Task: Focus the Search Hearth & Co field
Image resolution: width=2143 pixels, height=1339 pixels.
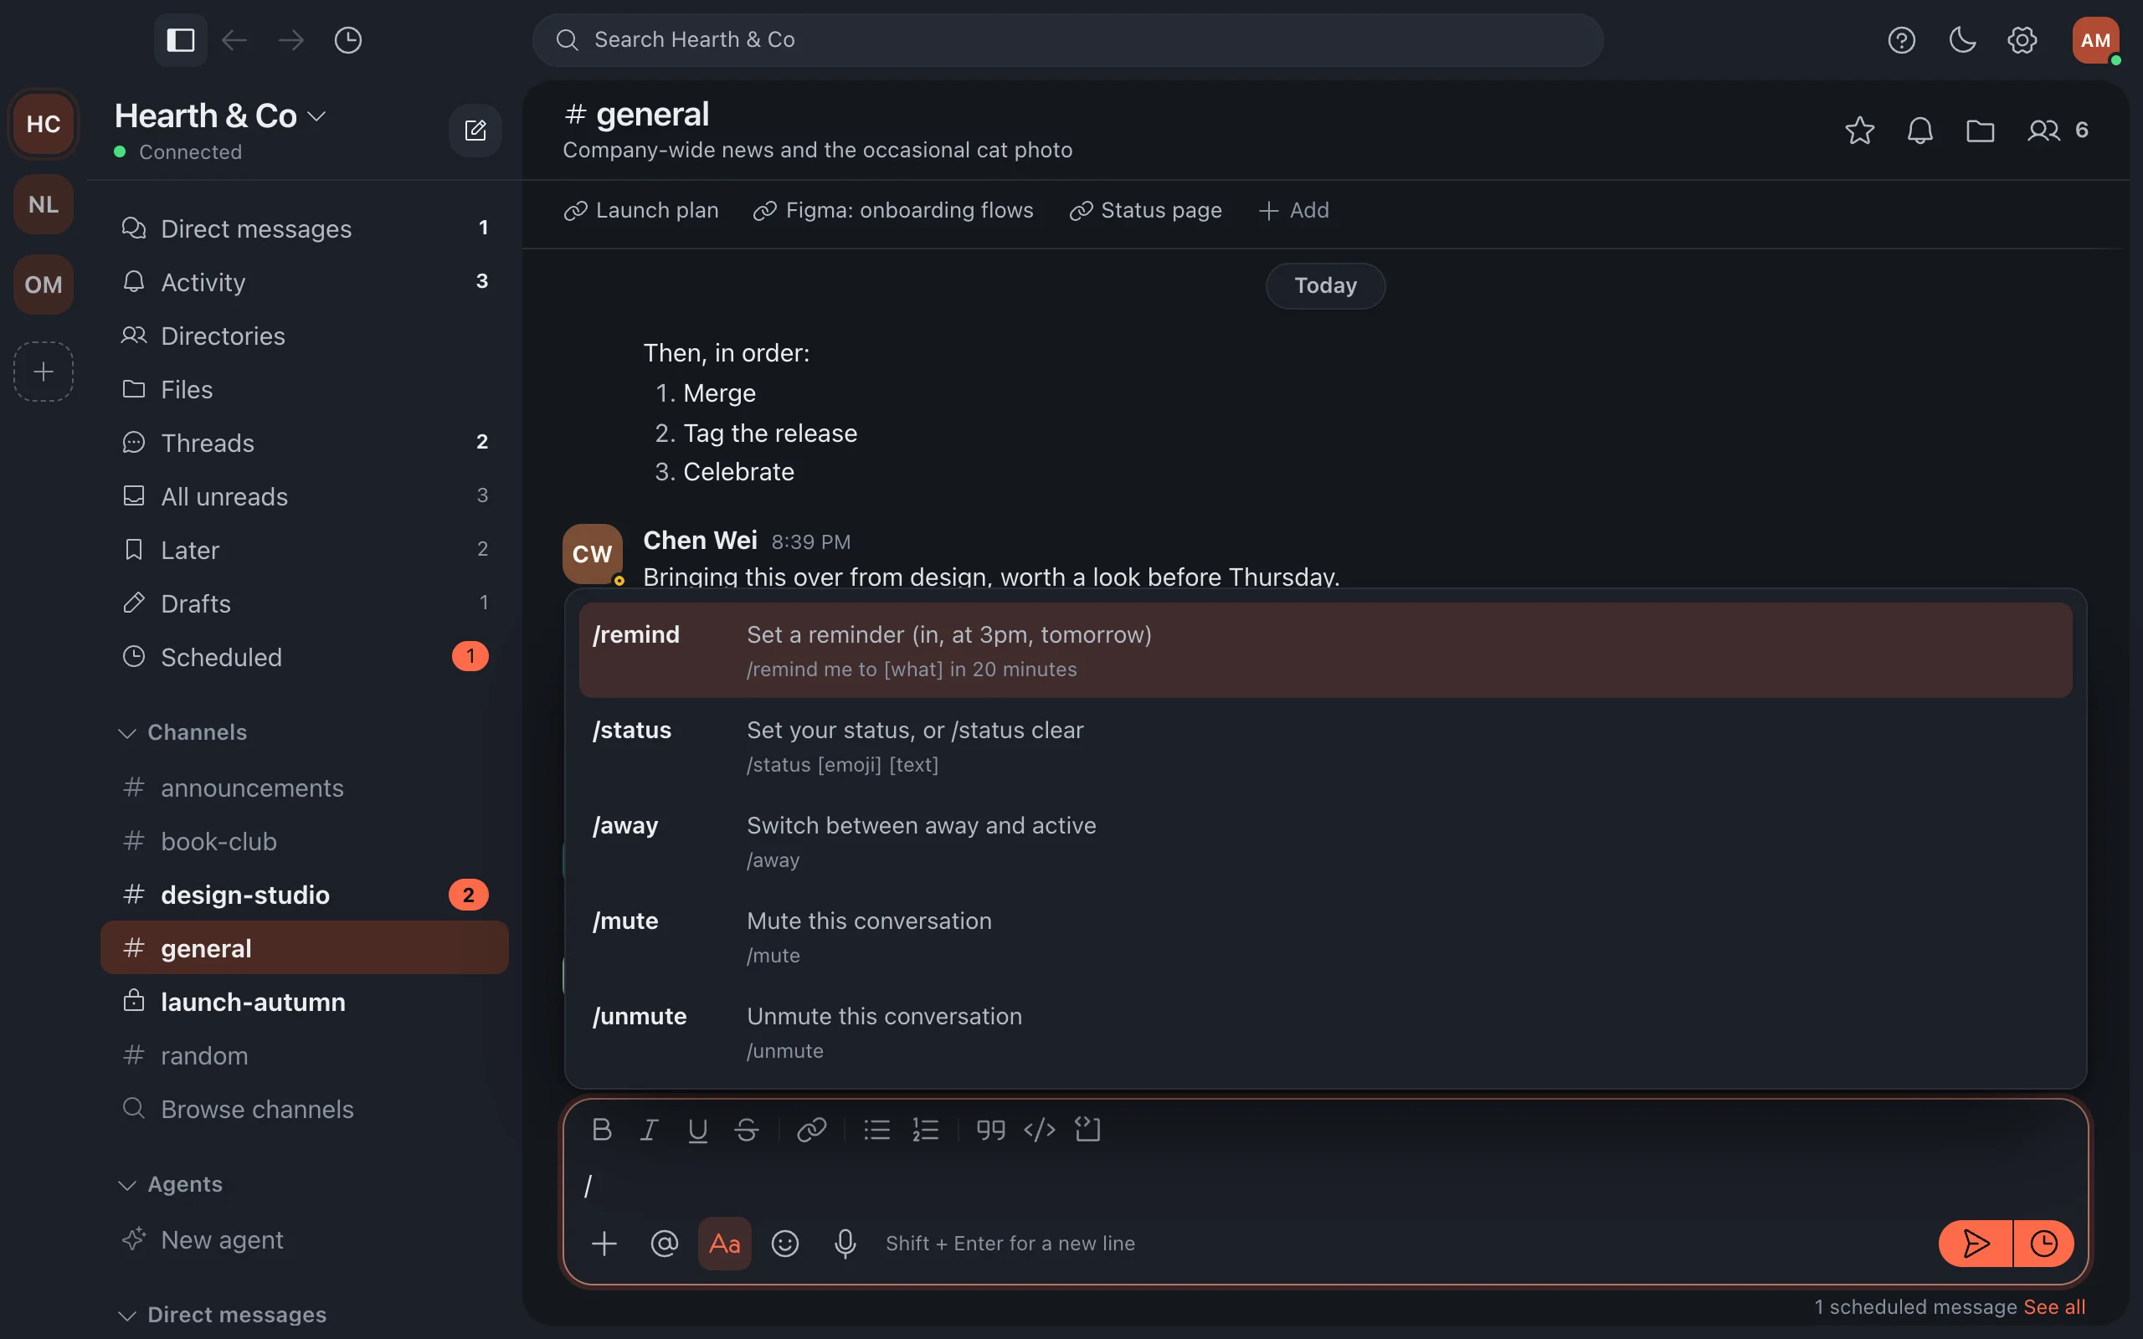Action: click(x=1067, y=40)
